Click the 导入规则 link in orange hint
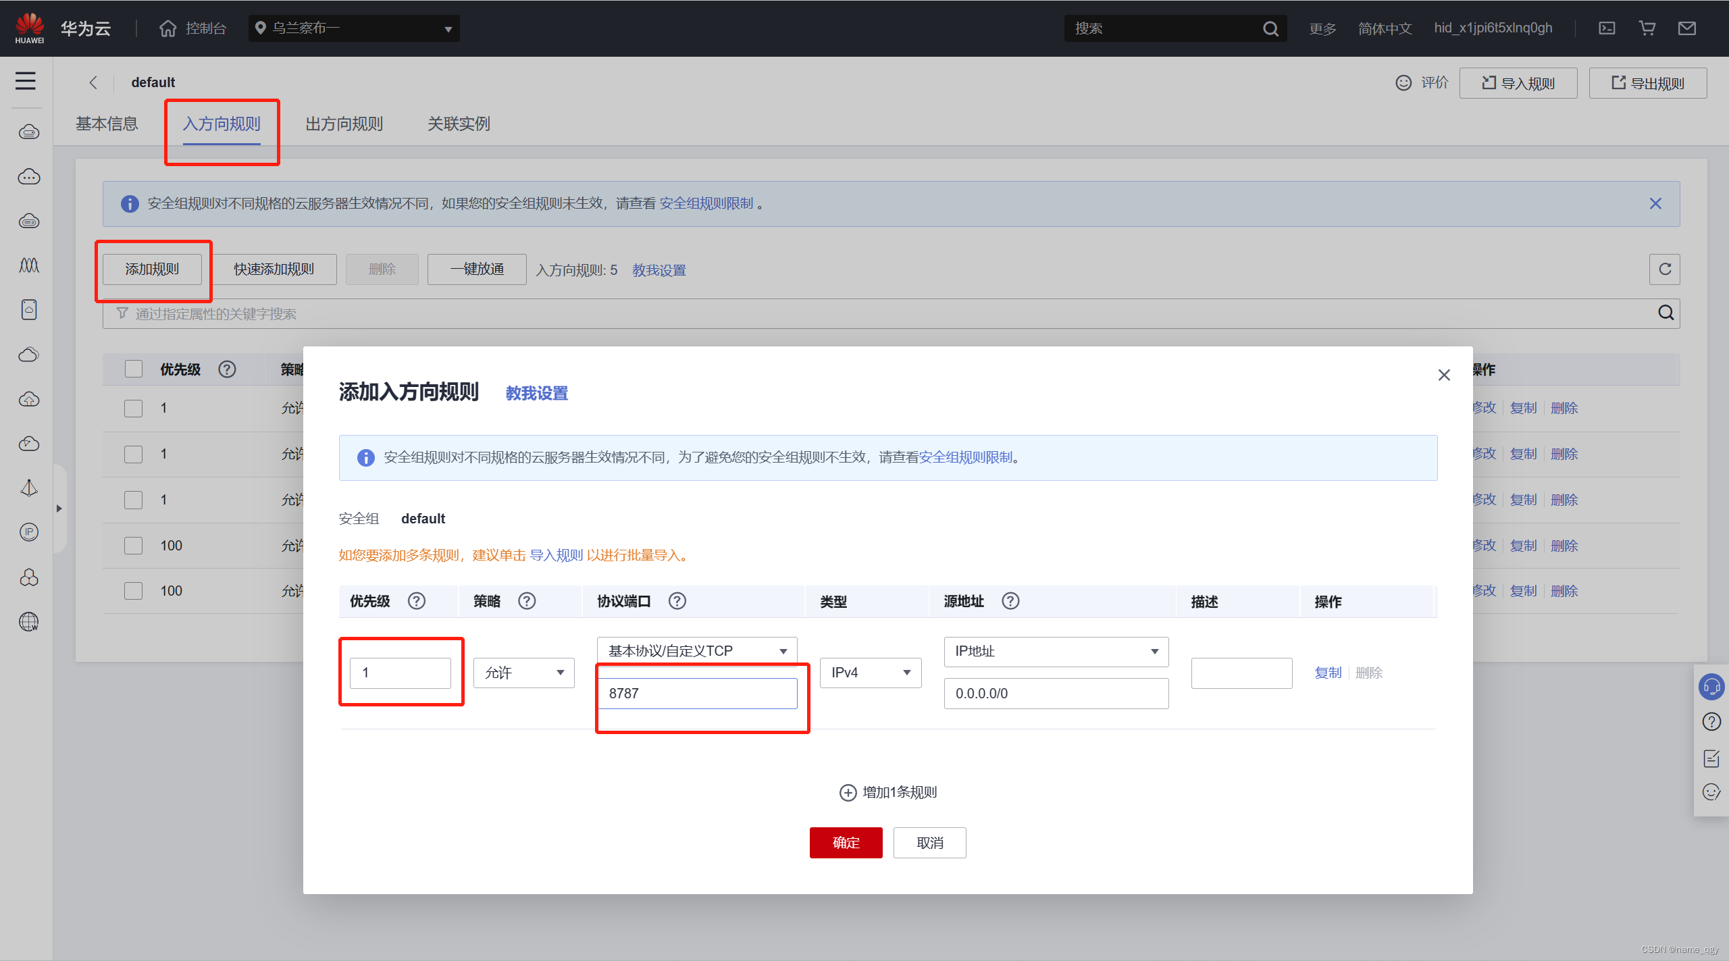 [x=557, y=555]
